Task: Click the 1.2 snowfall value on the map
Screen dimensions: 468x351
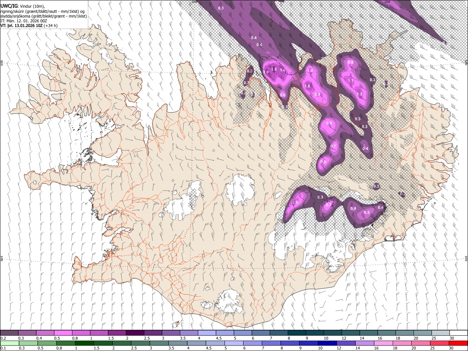Action: [x=359, y=94]
